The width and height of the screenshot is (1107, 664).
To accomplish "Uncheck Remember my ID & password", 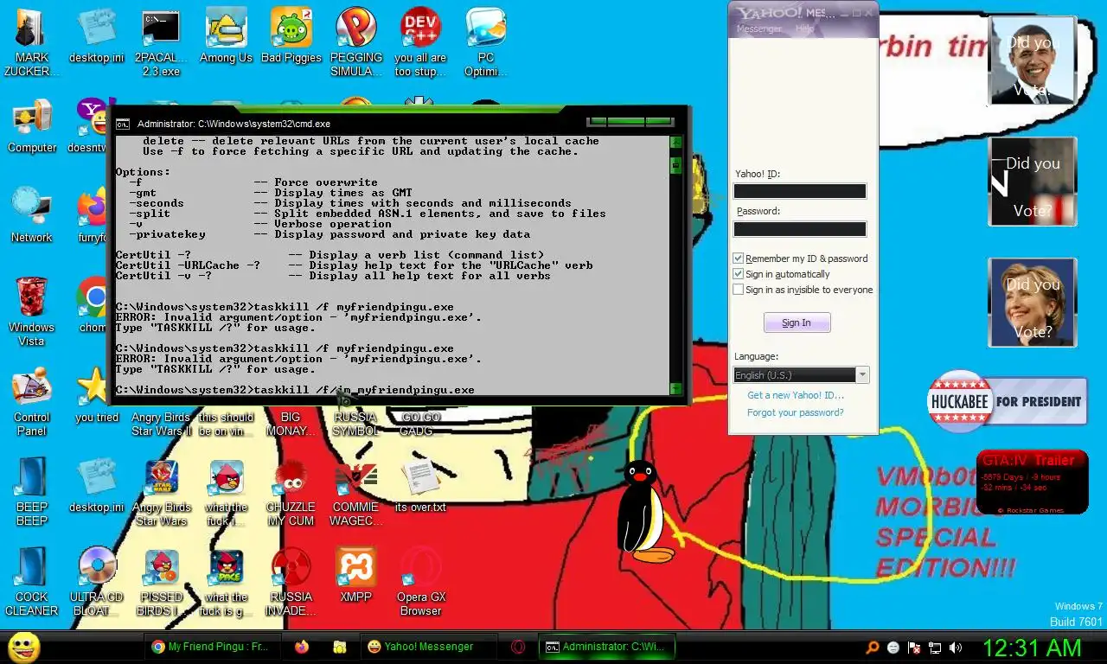I will pyautogui.click(x=738, y=259).
